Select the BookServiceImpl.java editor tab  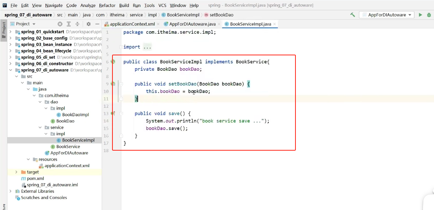coord(250,24)
